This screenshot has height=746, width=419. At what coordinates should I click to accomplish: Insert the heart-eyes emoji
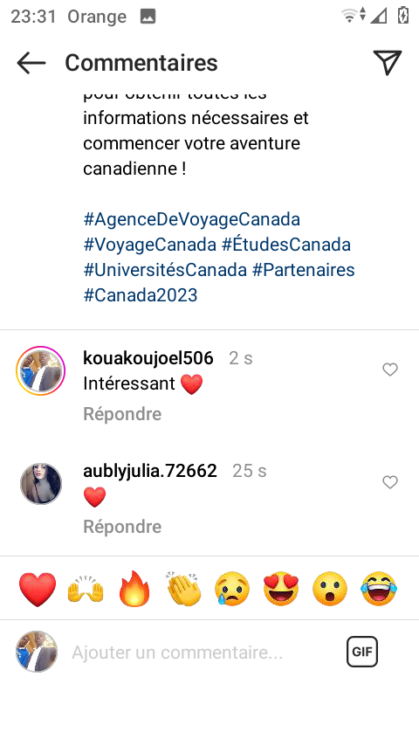pyautogui.click(x=281, y=589)
